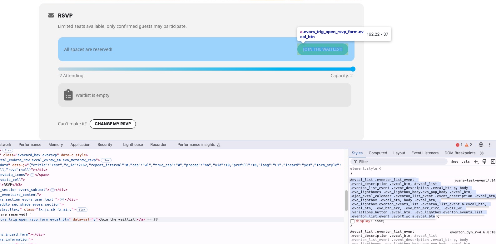496x244 pixels.
Task: Click in the Styles Filter field
Action: click(399, 162)
